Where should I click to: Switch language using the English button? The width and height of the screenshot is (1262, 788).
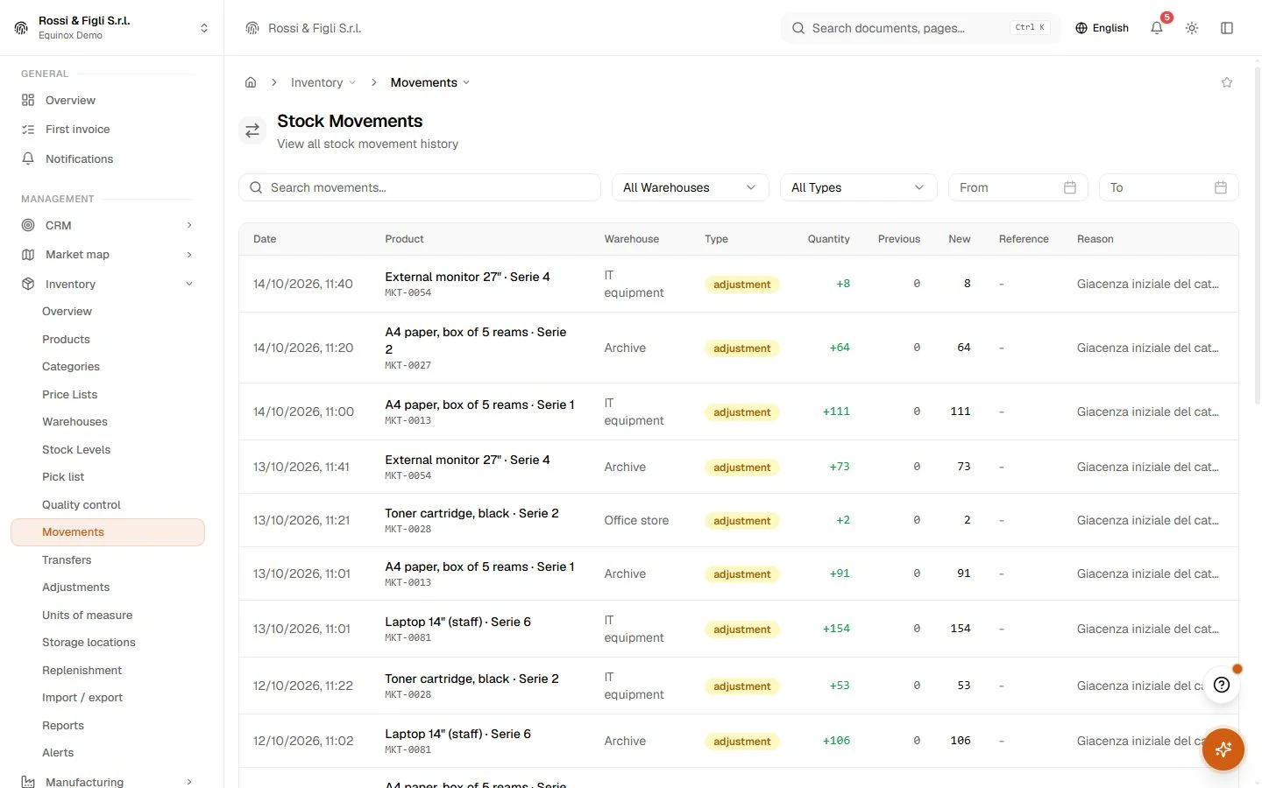pos(1102,28)
